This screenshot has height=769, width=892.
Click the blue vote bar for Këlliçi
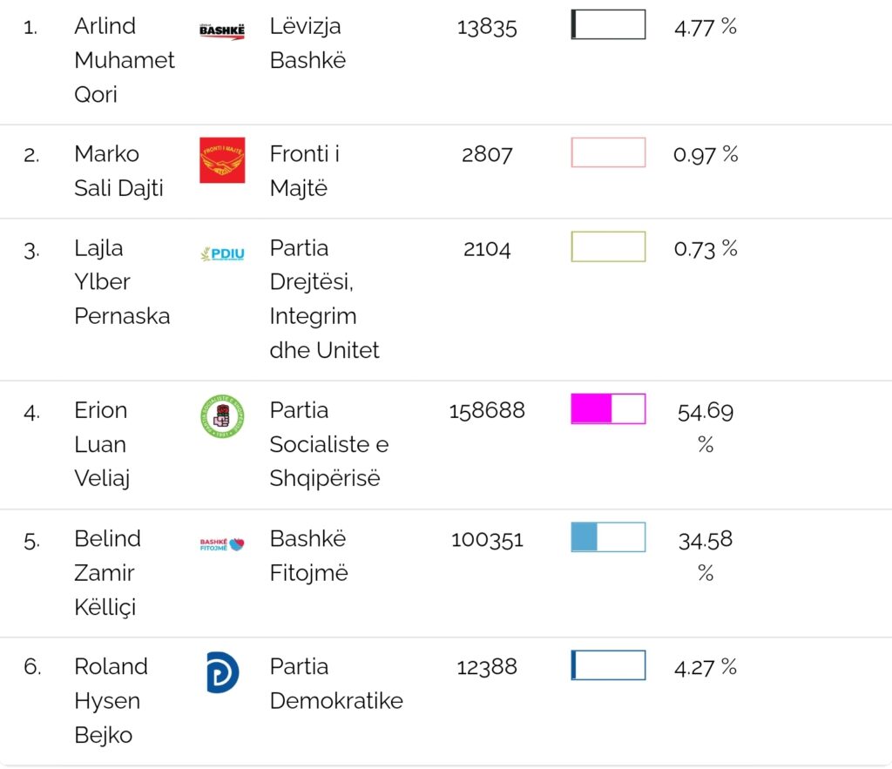click(x=608, y=536)
